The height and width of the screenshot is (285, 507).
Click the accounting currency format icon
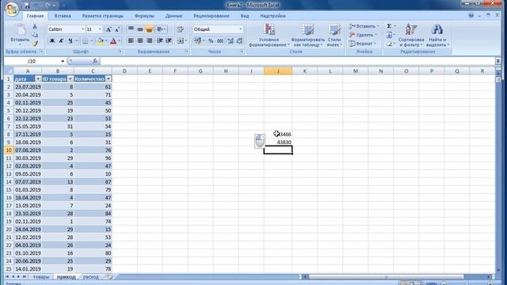[x=197, y=40]
